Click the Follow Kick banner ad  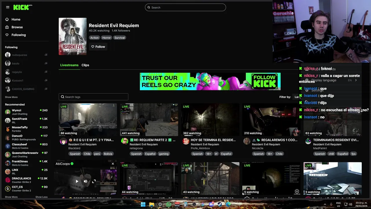tap(210, 81)
